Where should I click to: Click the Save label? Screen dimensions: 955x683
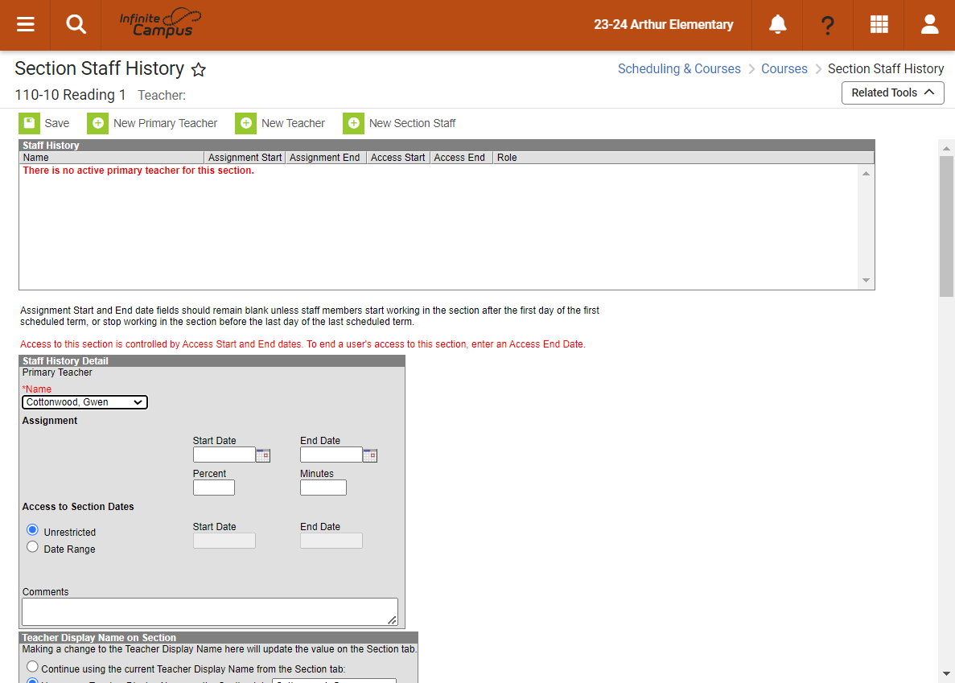pos(56,123)
